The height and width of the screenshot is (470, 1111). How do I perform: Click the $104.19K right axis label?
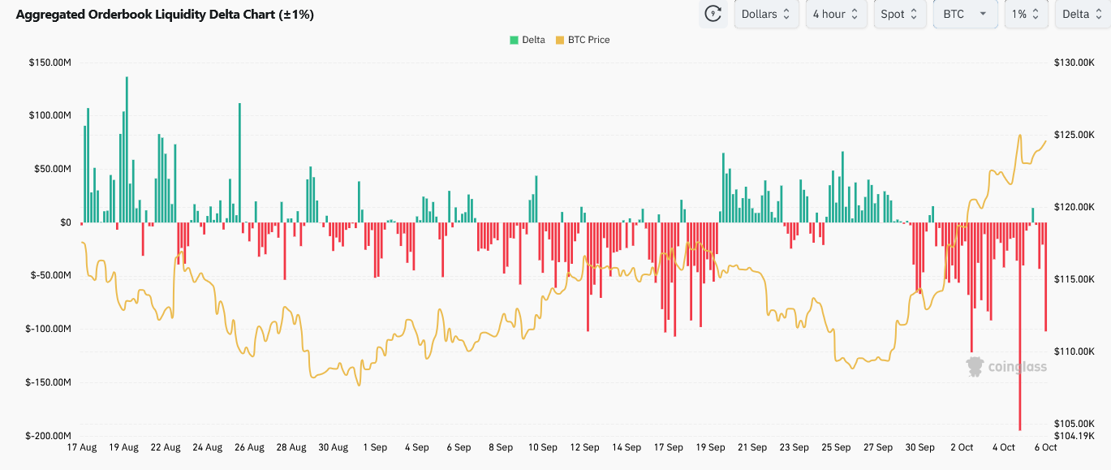tap(1074, 436)
